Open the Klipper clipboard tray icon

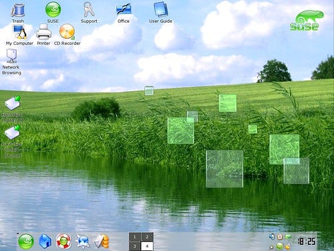point(280,236)
